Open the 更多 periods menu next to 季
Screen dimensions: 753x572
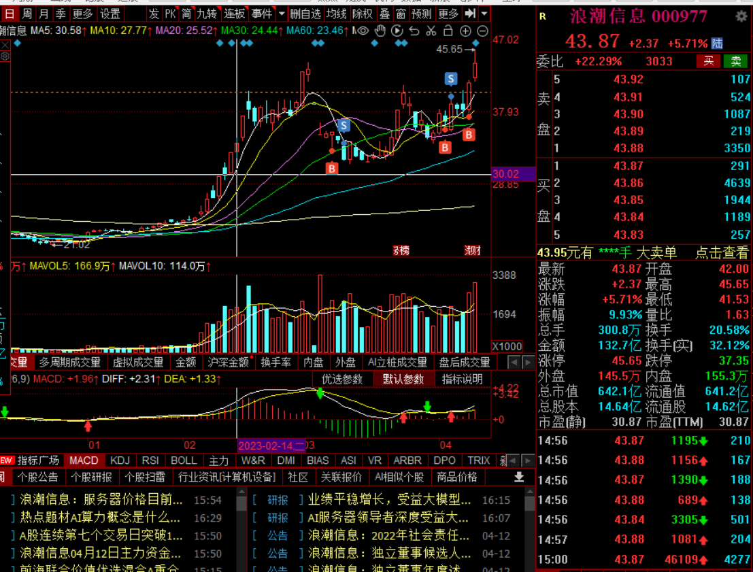(x=82, y=14)
